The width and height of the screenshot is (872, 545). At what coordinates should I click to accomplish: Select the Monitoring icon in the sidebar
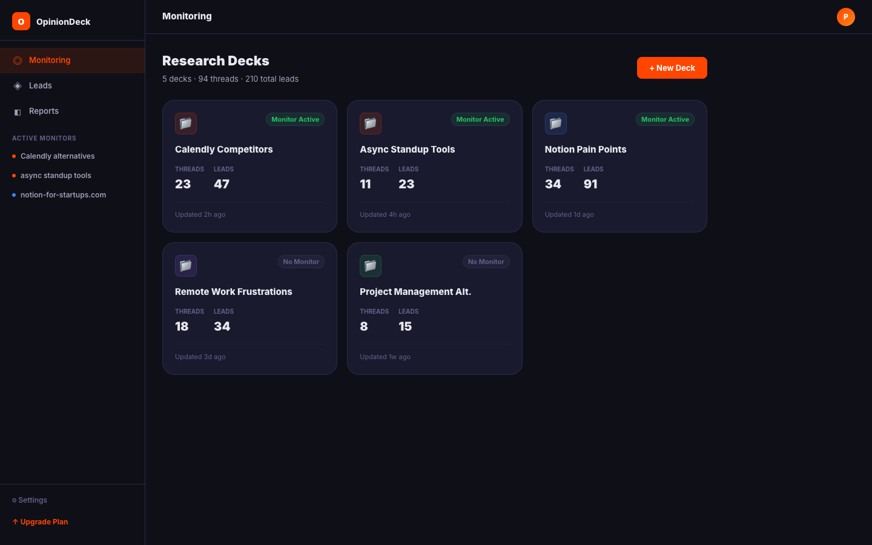point(18,60)
